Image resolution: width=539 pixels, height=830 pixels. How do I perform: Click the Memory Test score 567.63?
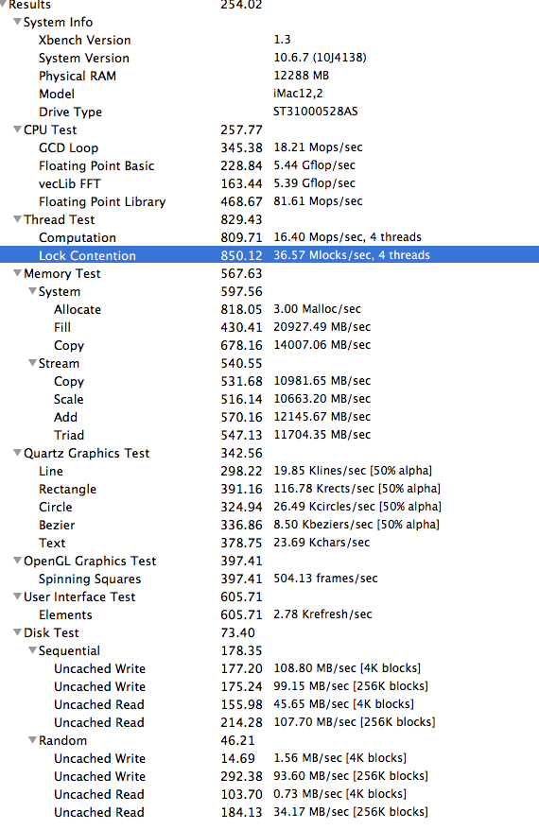pos(241,273)
